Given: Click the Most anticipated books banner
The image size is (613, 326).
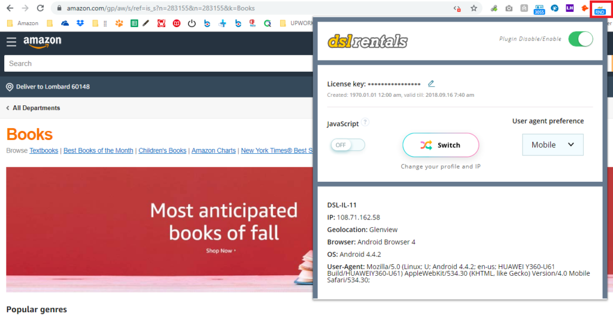Looking at the screenshot, I should point(159,230).
